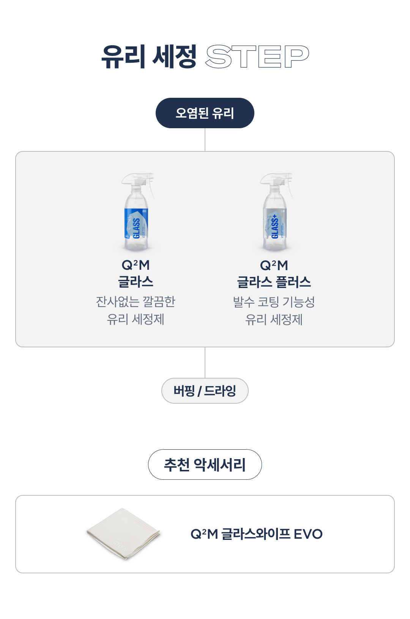Open the Q²M 글라스와이프 EVO product name
Screen dimensions: 410x619
(256, 534)
